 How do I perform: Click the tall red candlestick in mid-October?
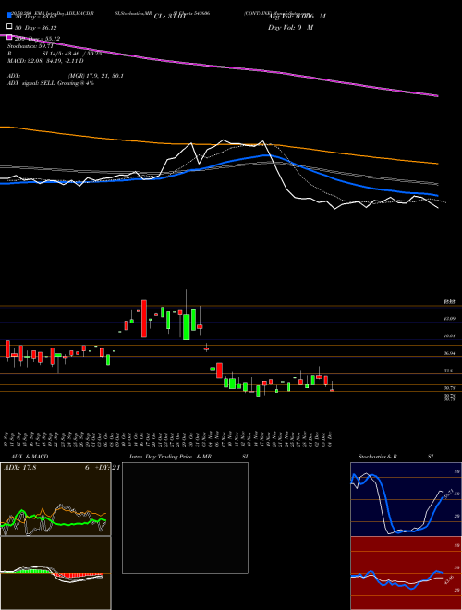click(x=144, y=319)
